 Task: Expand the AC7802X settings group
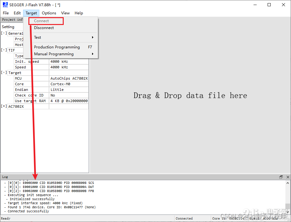[4, 106]
